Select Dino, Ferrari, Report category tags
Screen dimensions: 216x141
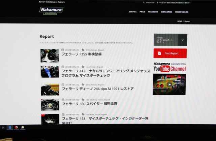pyautogui.click(x=95, y=85)
